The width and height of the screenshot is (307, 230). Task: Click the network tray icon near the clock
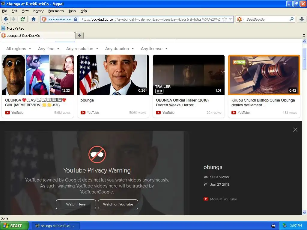[285, 226]
